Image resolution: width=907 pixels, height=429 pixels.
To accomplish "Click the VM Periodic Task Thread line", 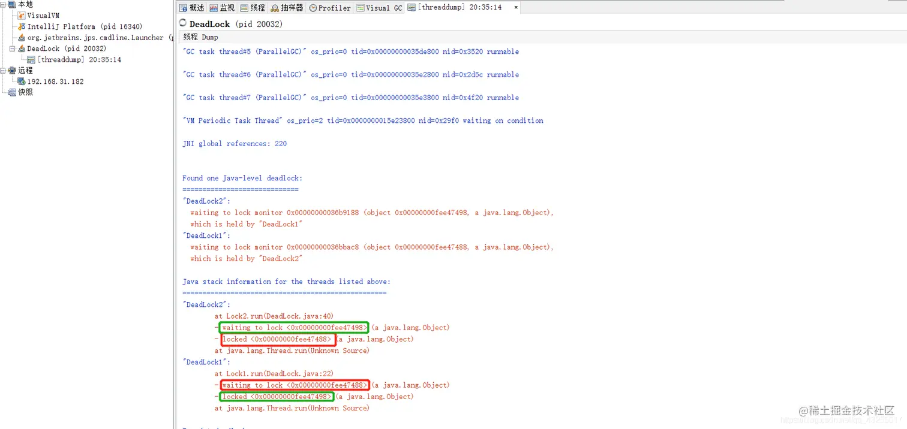I will tap(363, 120).
